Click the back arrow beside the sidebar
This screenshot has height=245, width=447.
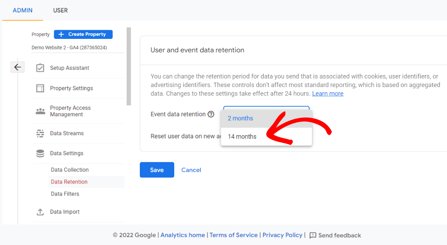point(17,67)
